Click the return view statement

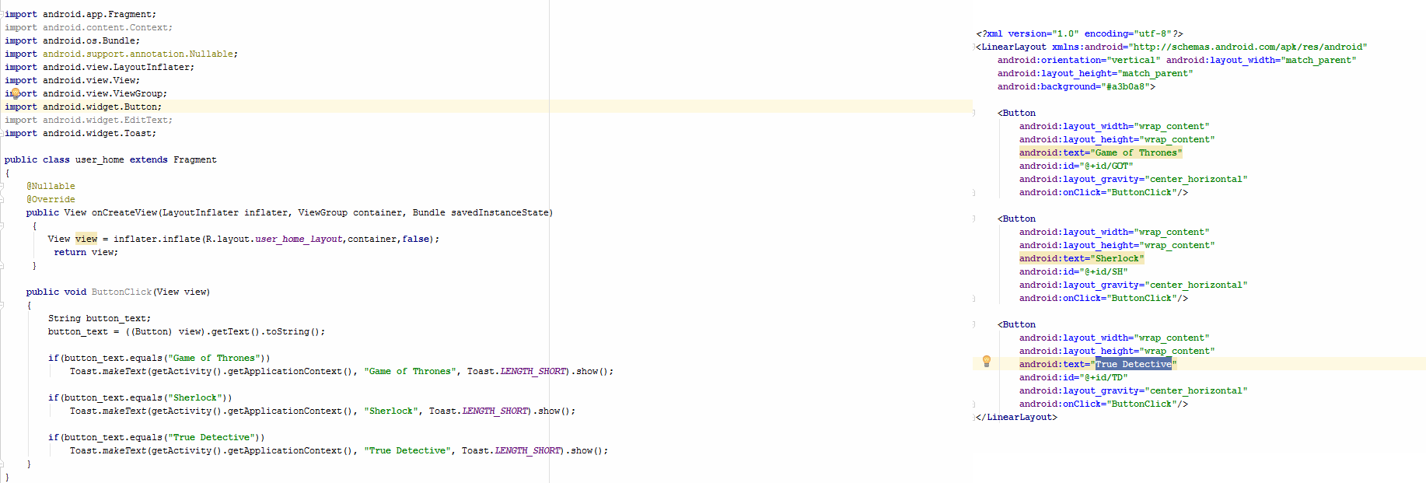(86, 252)
